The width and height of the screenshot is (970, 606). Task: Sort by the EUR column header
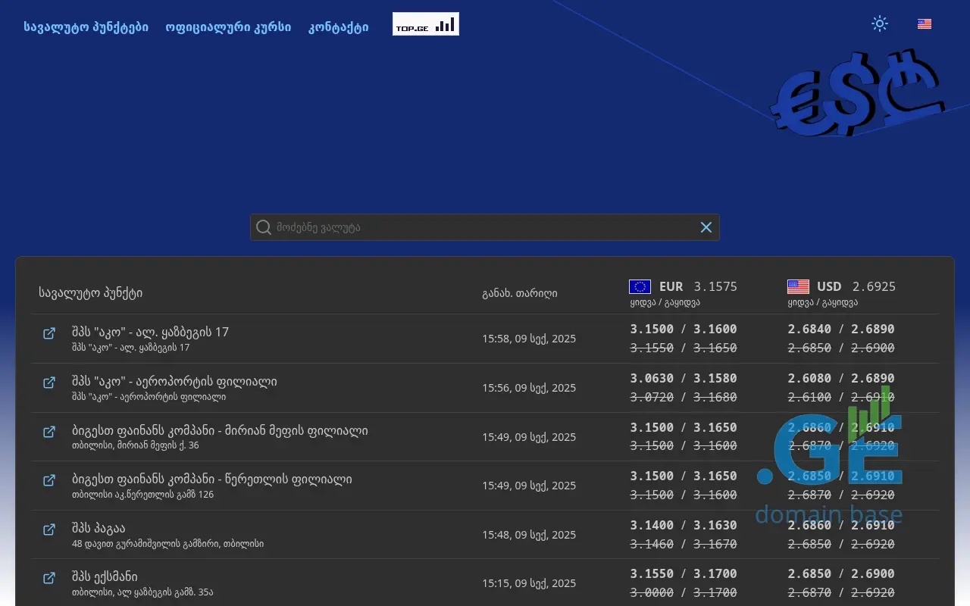(x=671, y=286)
